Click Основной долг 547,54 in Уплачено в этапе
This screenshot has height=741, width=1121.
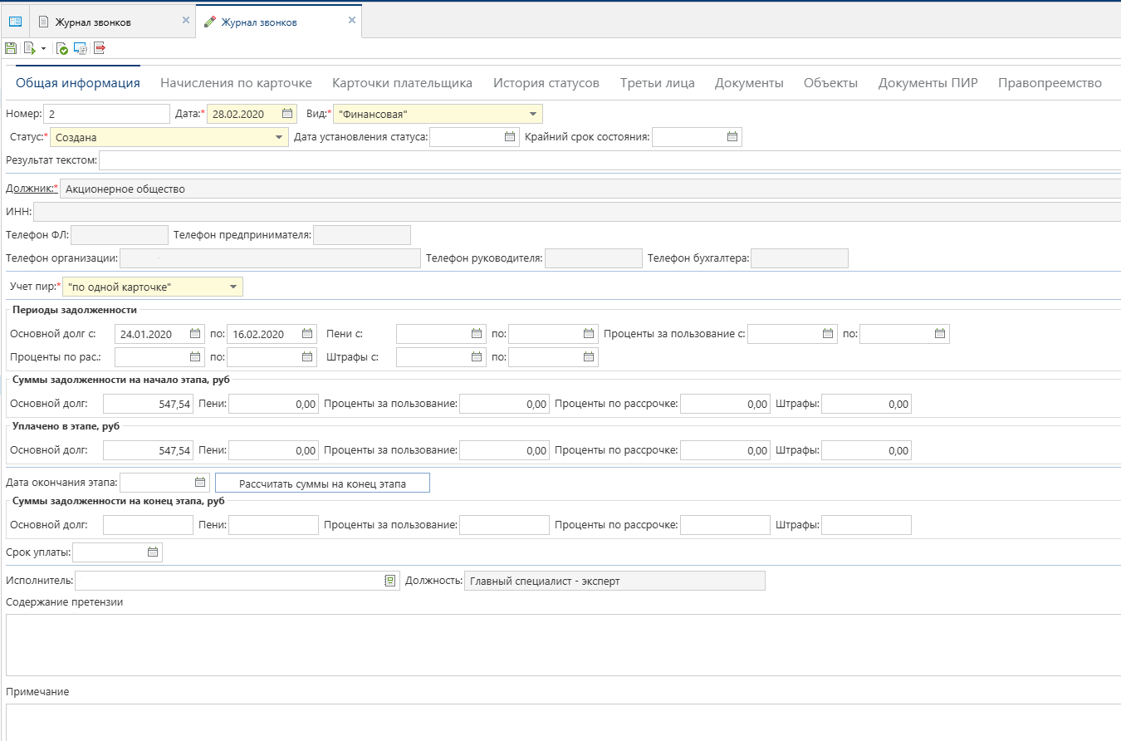(x=149, y=450)
